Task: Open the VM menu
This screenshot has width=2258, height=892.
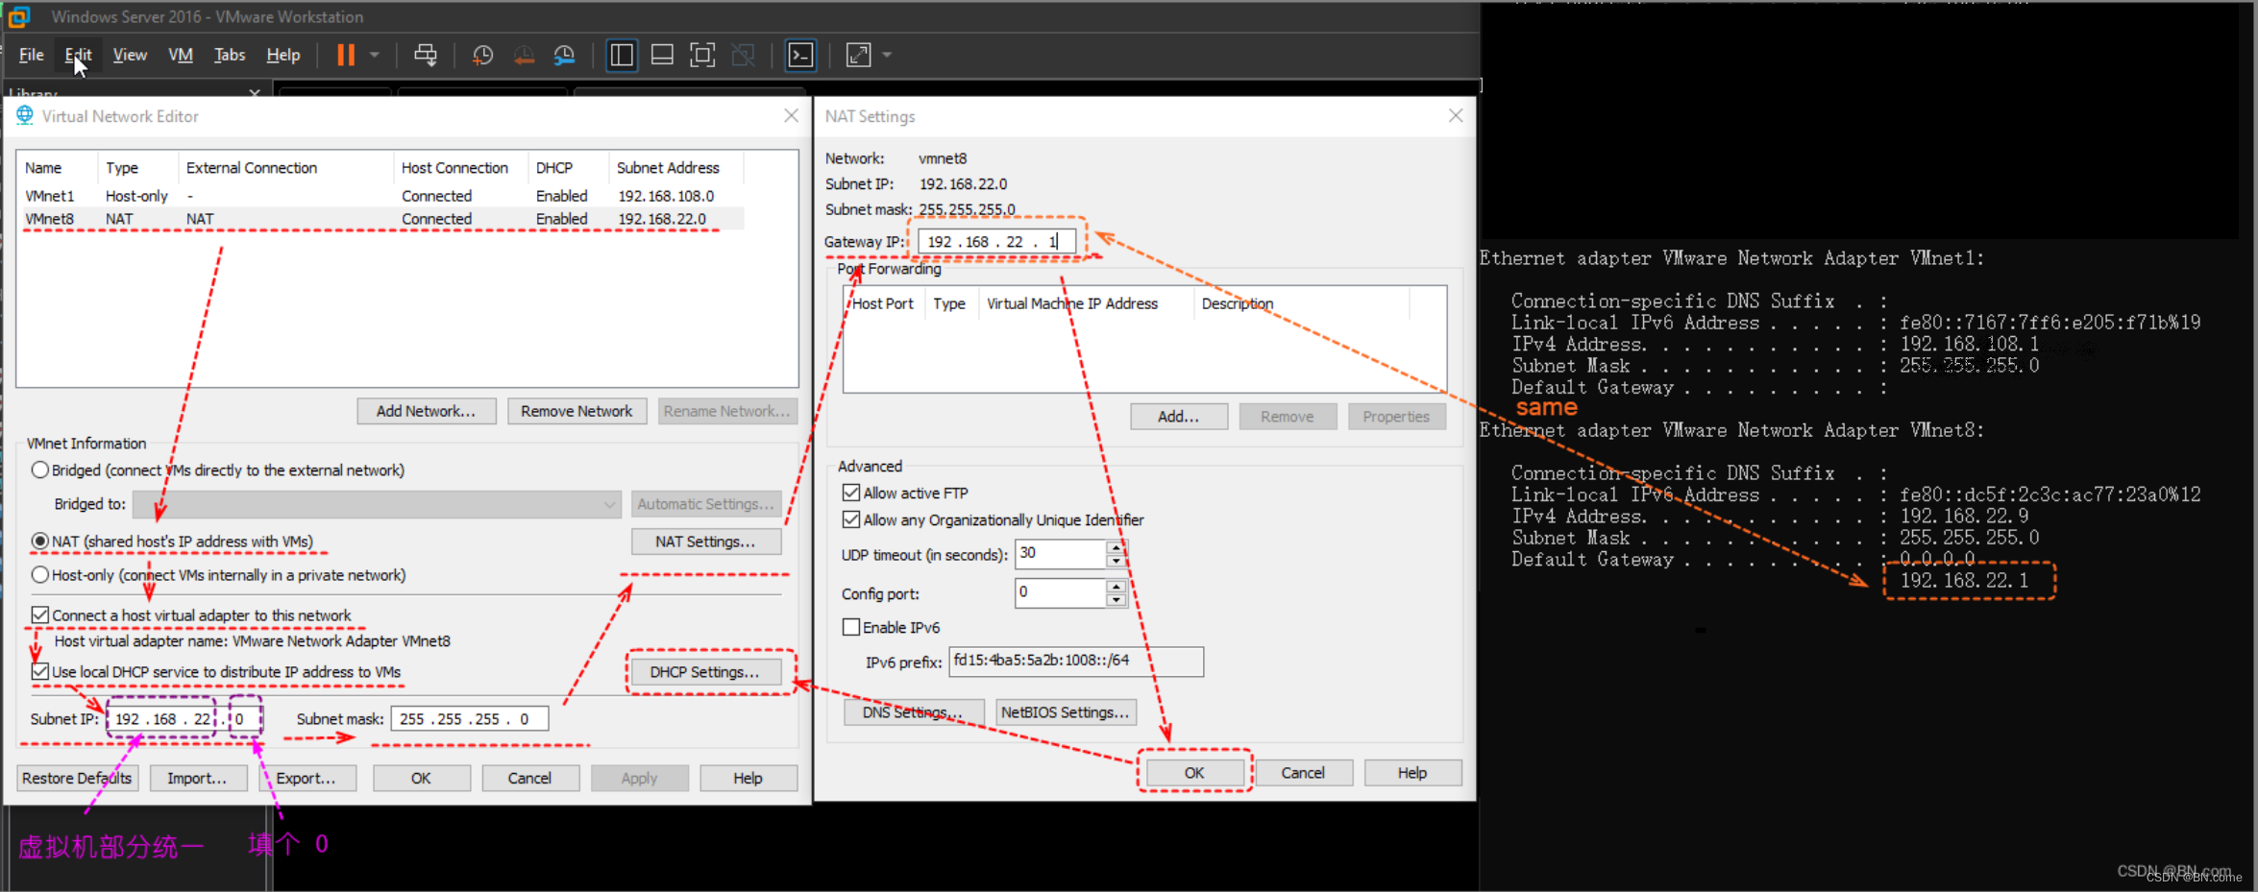Action: tap(181, 55)
